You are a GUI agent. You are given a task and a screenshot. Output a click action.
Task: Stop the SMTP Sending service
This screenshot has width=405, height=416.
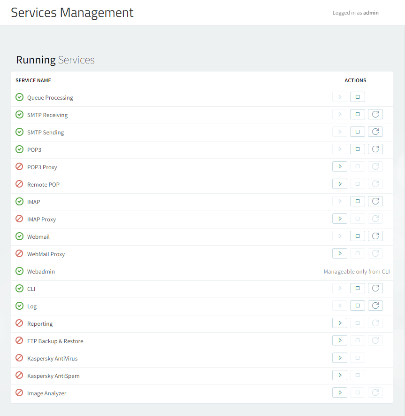click(x=357, y=132)
